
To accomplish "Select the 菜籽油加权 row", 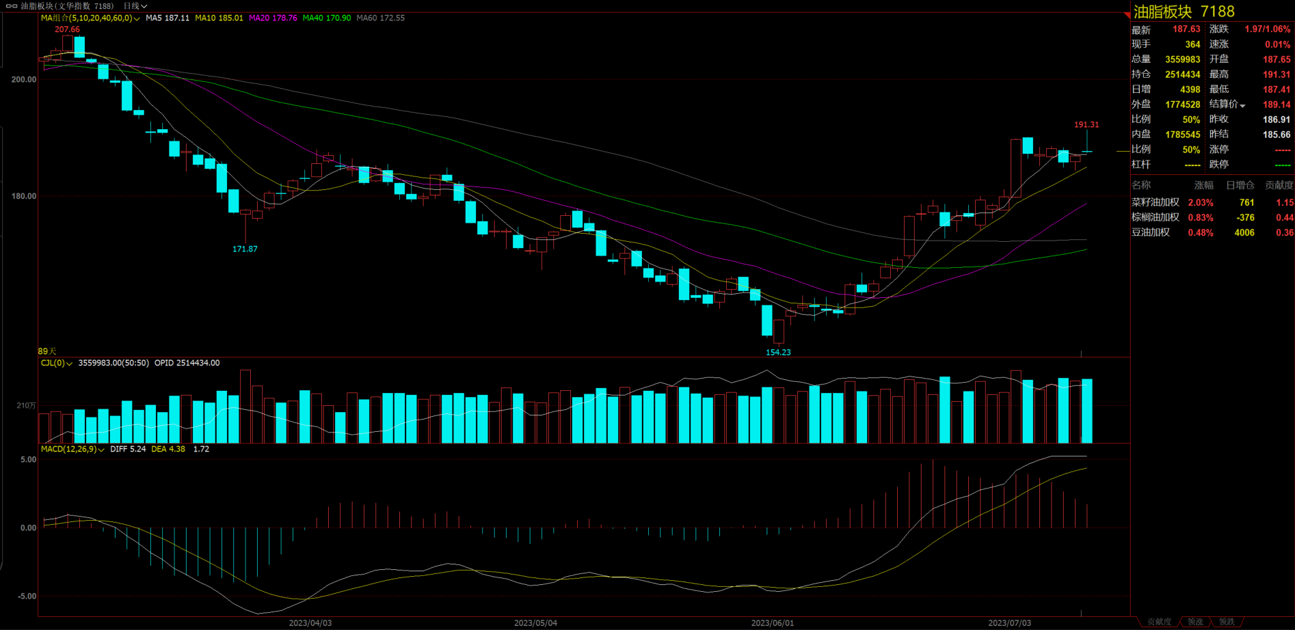I will pyautogui.click(x=1212, y=202).
